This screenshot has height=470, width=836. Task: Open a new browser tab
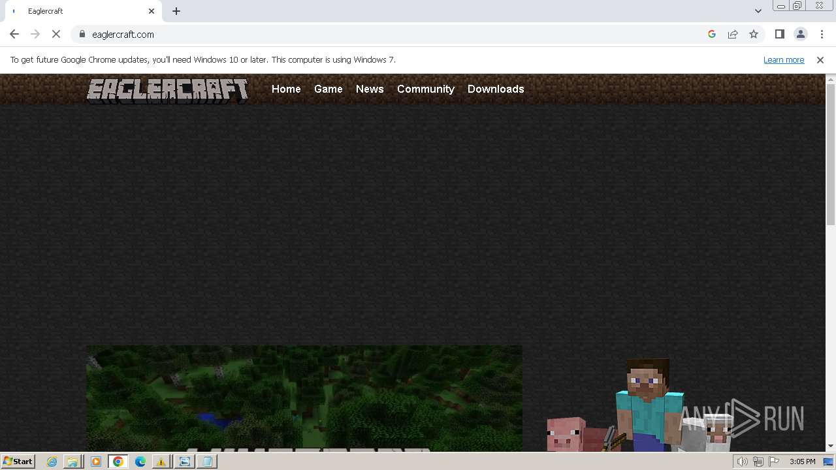coord(176,11)
